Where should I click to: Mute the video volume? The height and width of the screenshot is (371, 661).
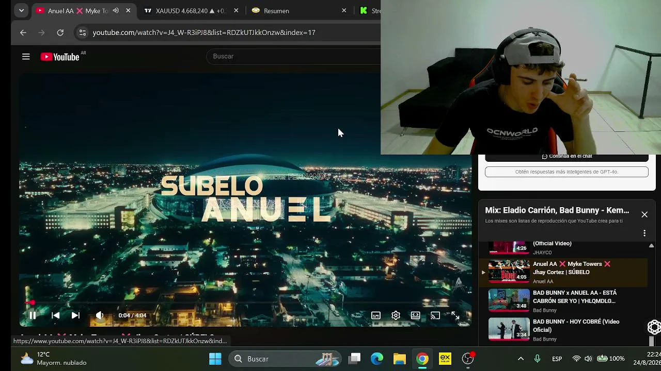tap(100, 315)
